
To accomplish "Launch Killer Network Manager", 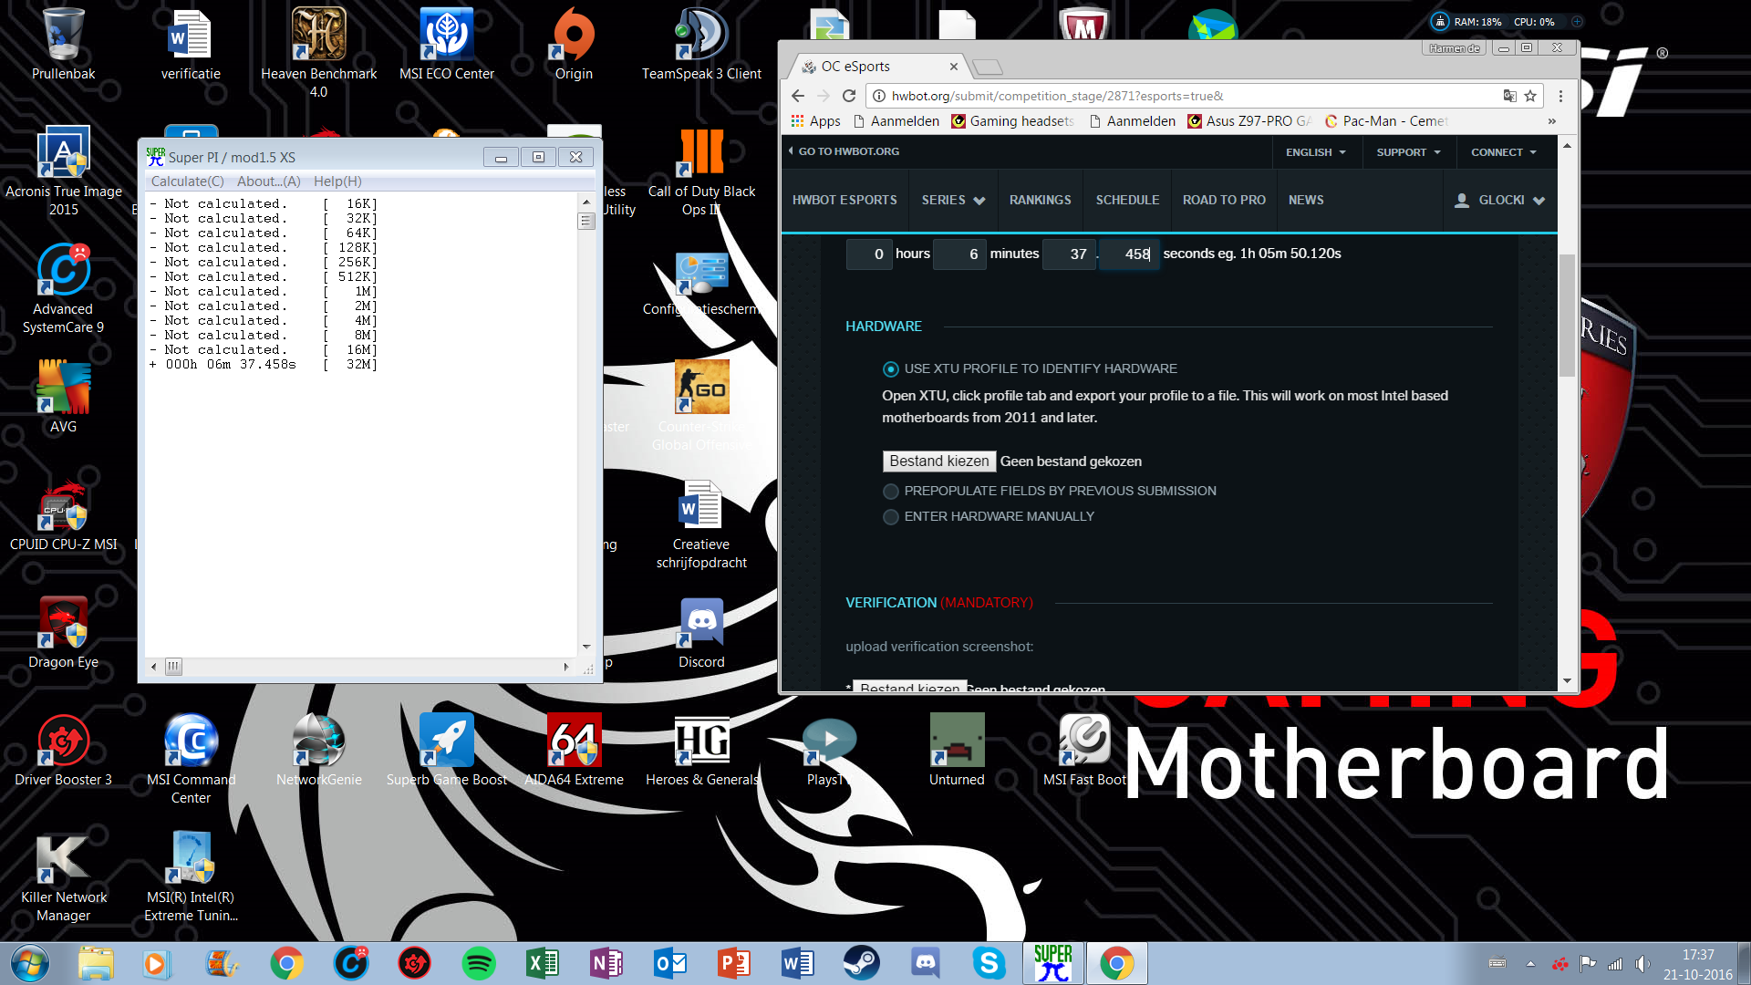I will click(63, 877).
